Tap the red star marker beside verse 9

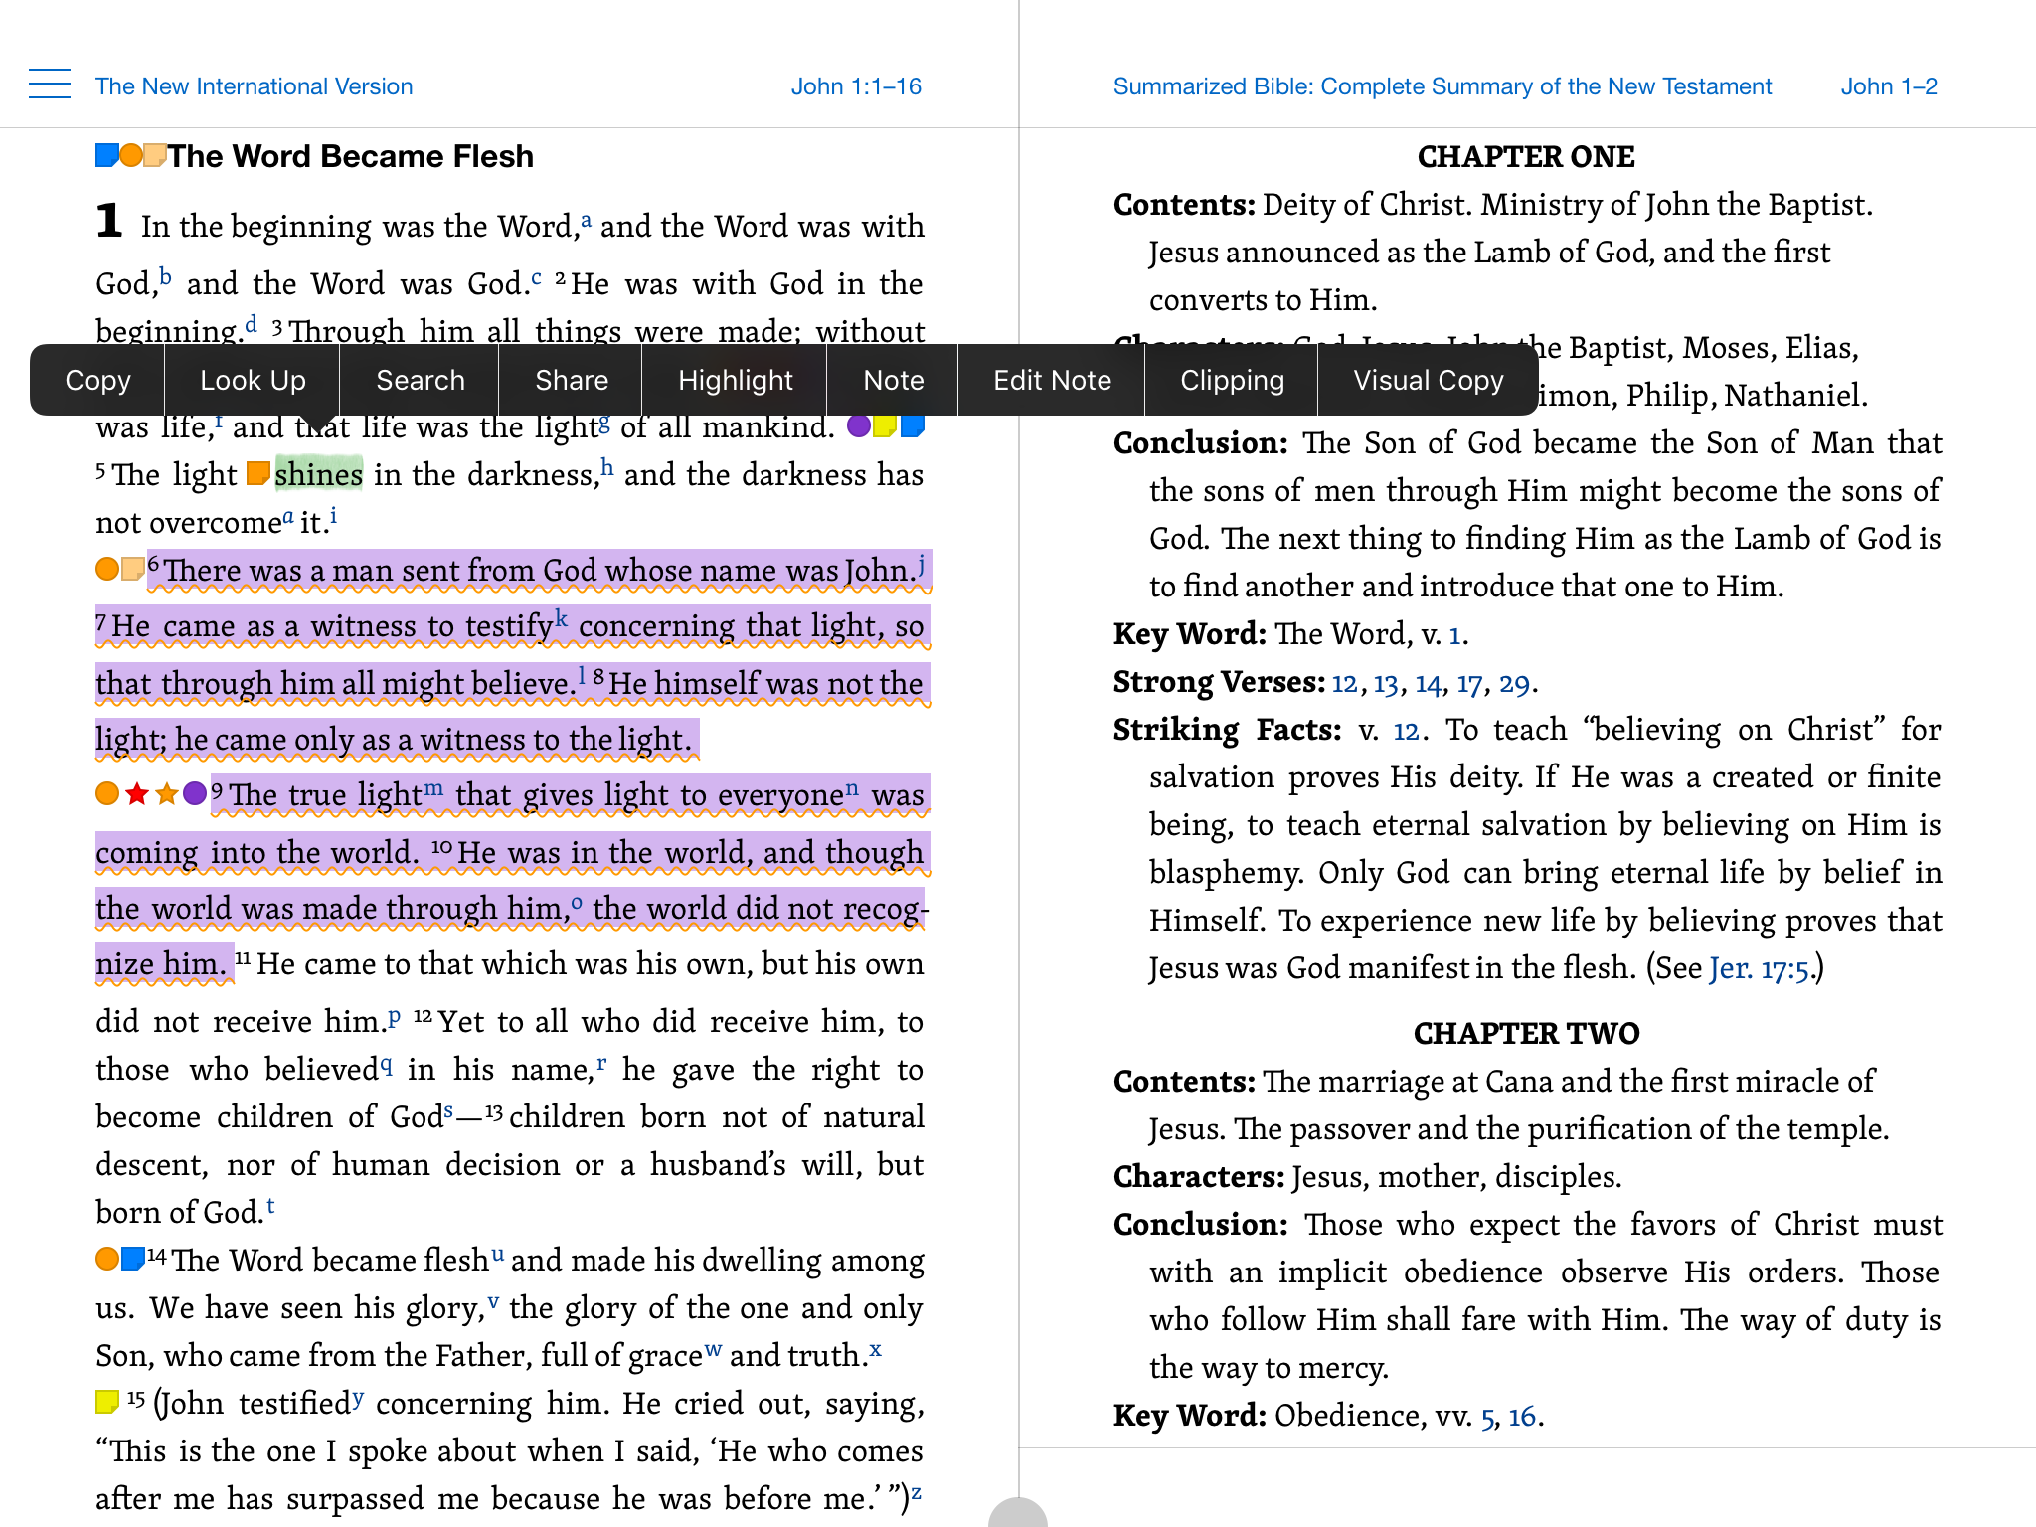[x=137, y=793]
